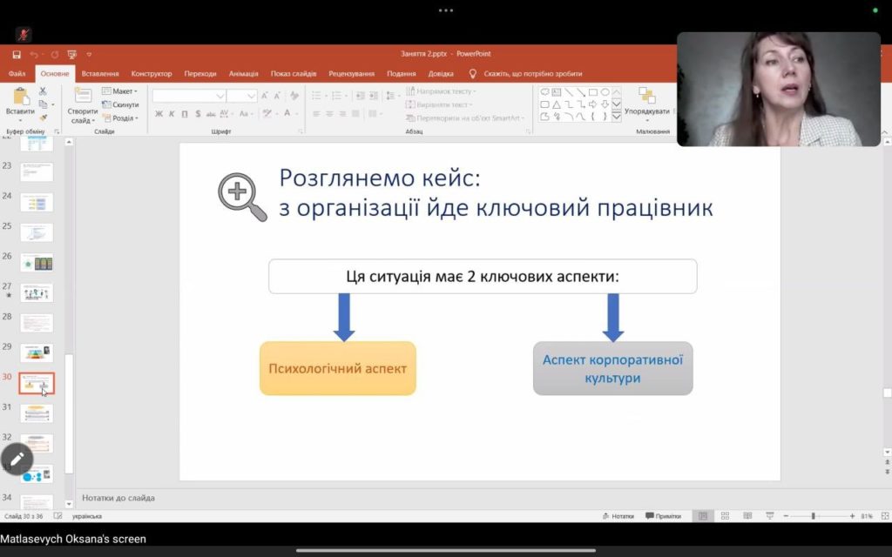Toggle Comments (Примітки) pane in status bar
Viewport: 892px width, 557px height.
[x=663, y=516]
